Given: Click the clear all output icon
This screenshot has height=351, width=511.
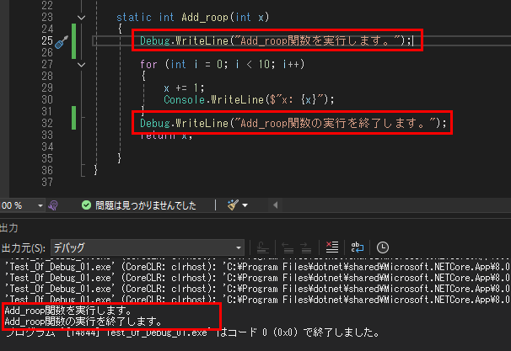Looking at the screenshot, I should [x=331, y=247].
